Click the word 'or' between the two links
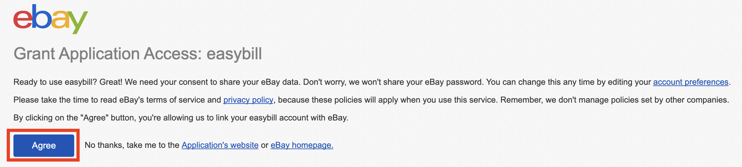This screenshot has width=742, height=167. point(264,145)
